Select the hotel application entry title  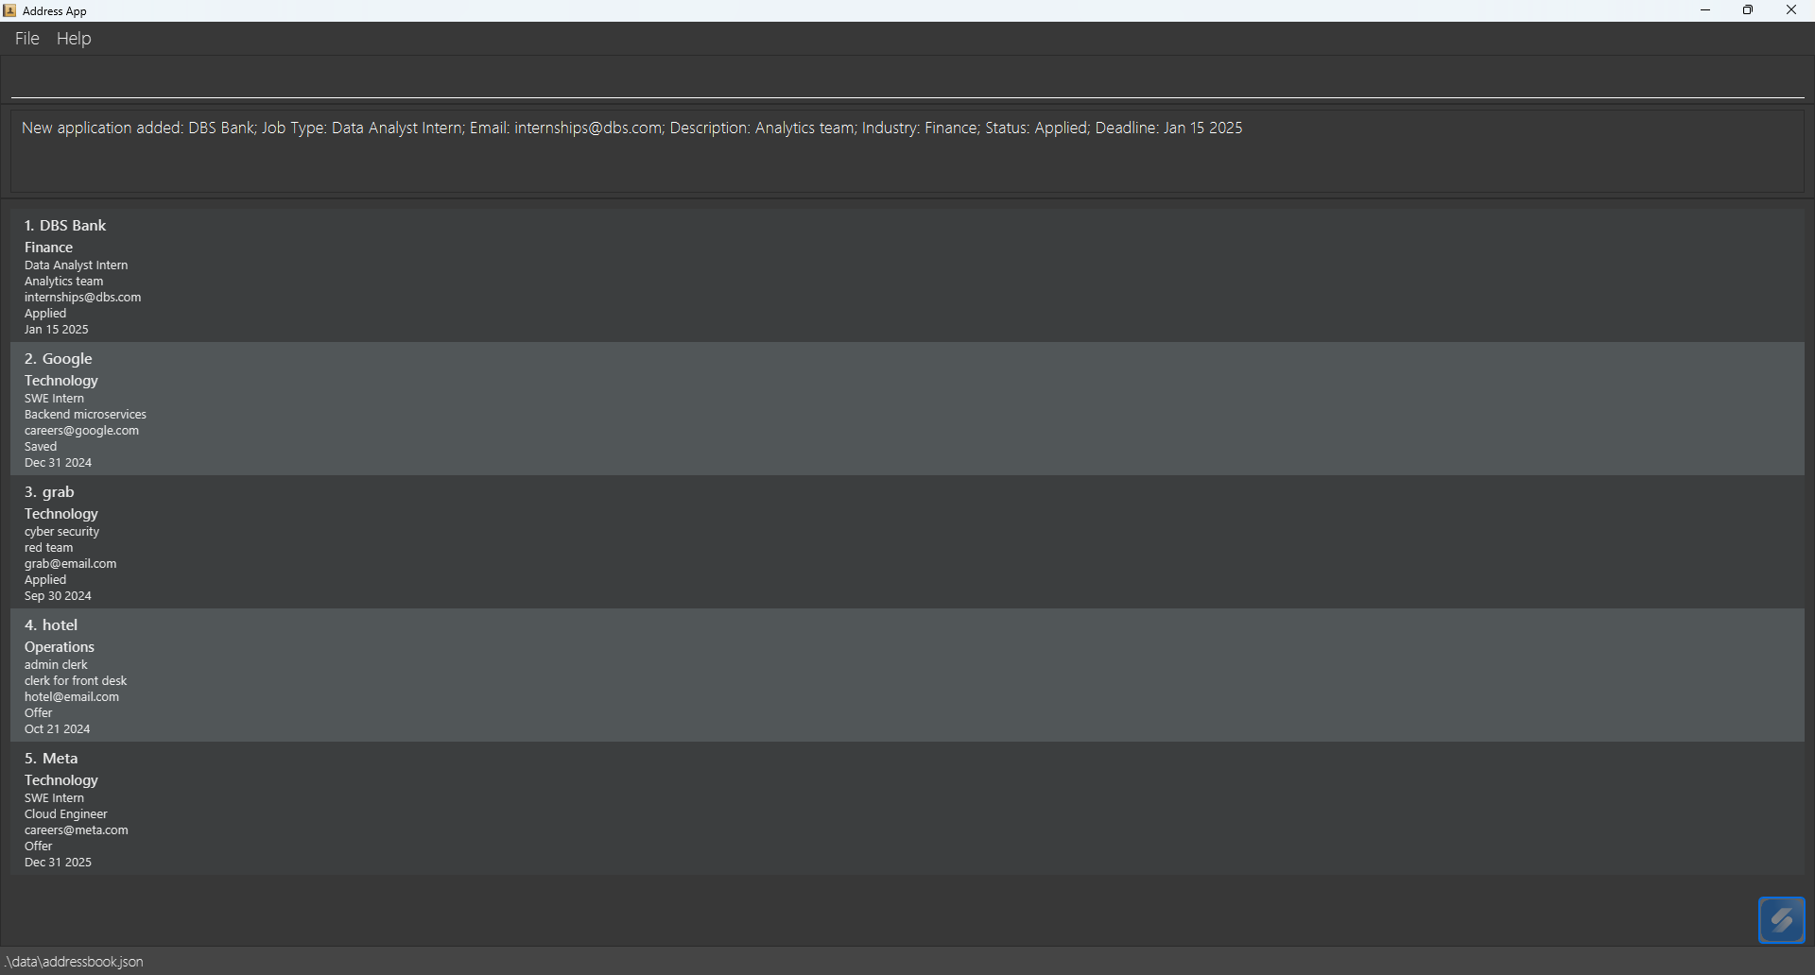click(51, 625)
